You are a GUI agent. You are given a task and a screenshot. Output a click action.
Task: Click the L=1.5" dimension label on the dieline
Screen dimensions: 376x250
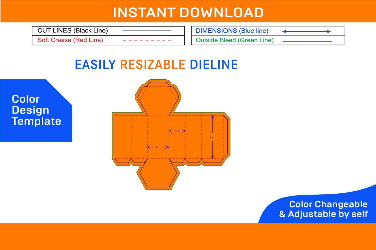[178, 131]
